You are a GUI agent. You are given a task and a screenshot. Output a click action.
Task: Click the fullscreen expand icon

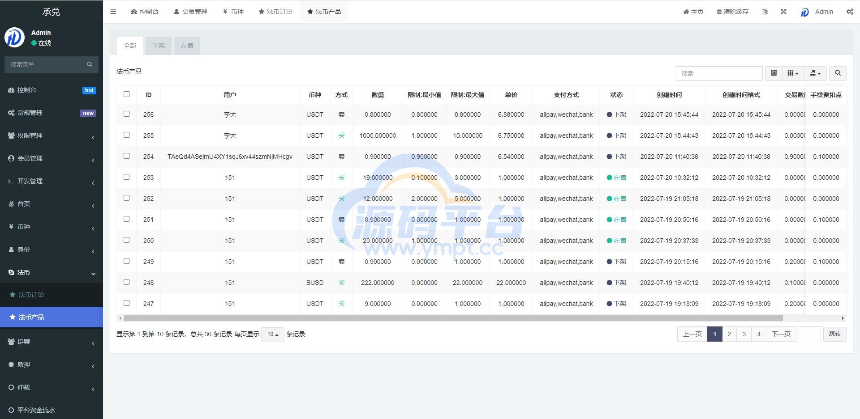[x=783, y=12]
